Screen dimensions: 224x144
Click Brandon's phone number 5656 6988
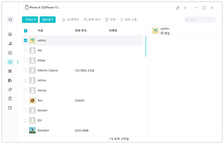[x=82, y=130]
